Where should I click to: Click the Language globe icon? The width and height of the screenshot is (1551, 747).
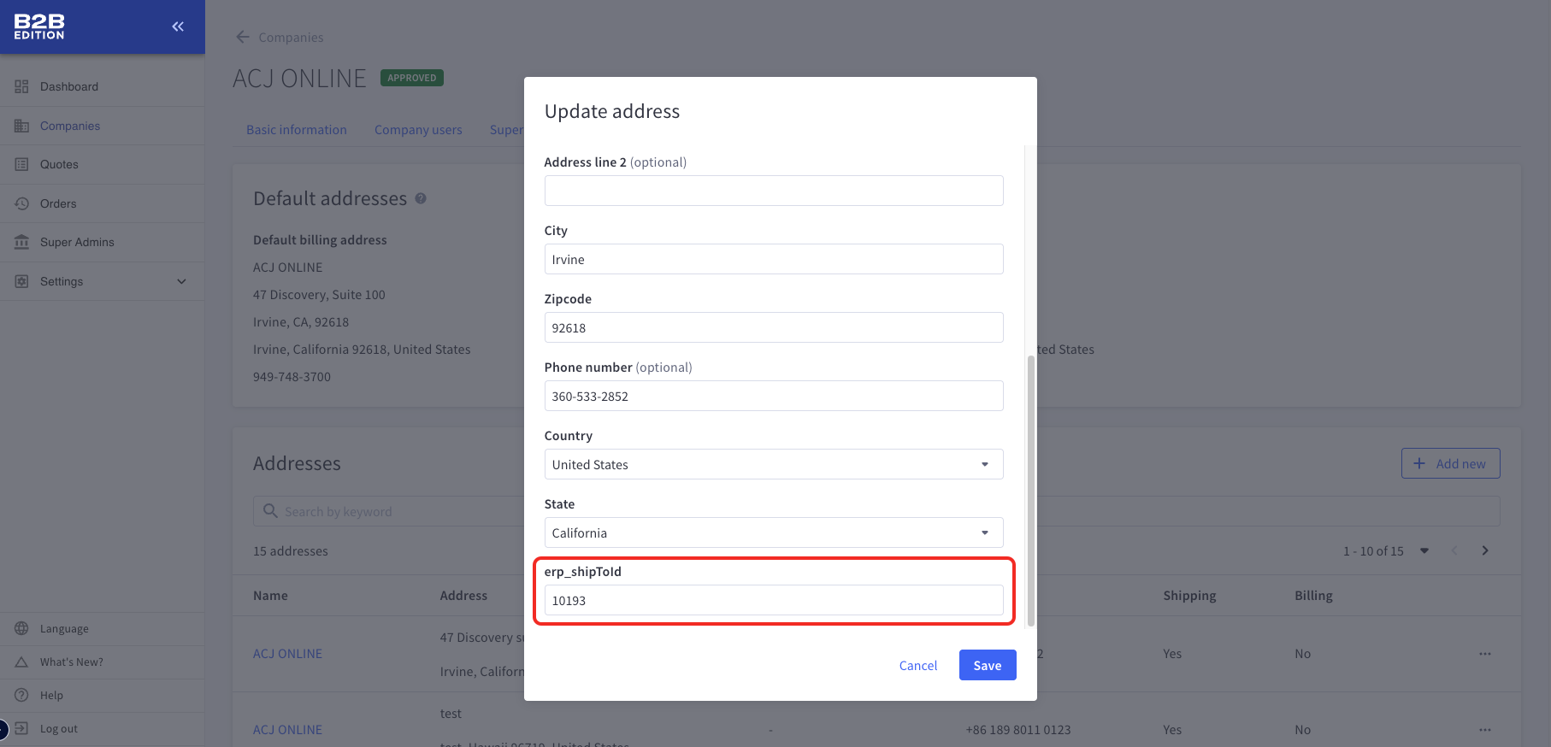[21, 628]
